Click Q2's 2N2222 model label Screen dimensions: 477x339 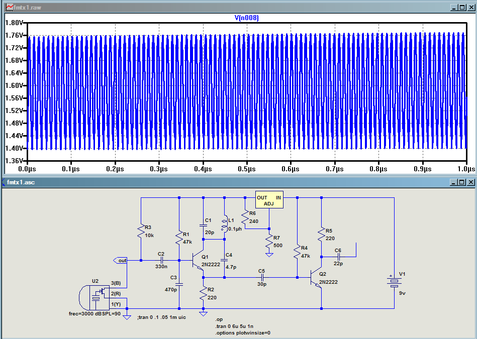coord(328,282)
